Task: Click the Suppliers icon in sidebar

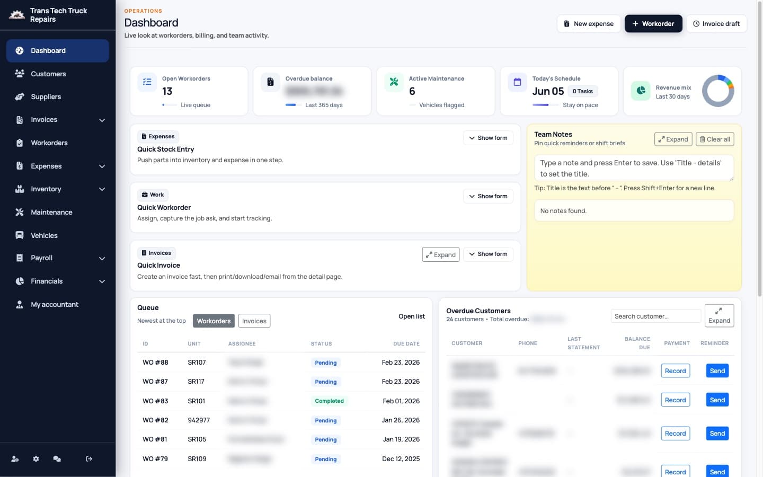Action: pyautogui.click(x=20, y=96)
